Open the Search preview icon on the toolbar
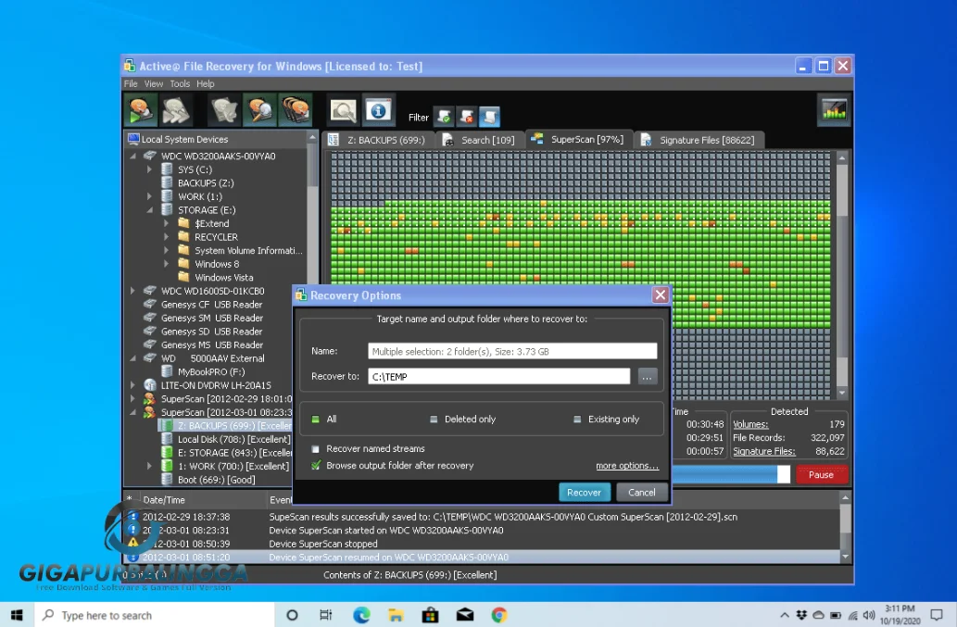 pyautogui.click(x=344, y=109)
